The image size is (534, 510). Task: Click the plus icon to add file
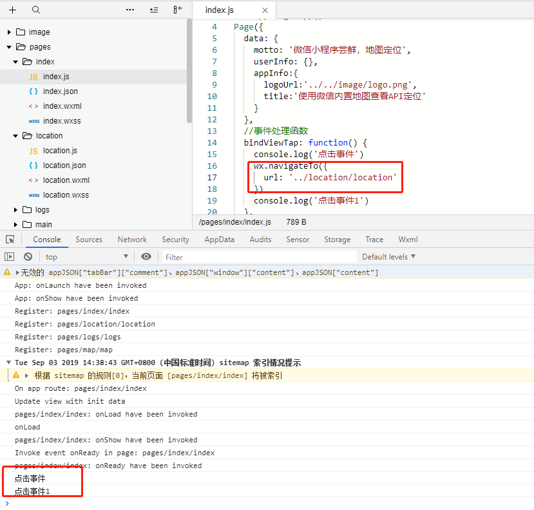(x=13, y=10)
